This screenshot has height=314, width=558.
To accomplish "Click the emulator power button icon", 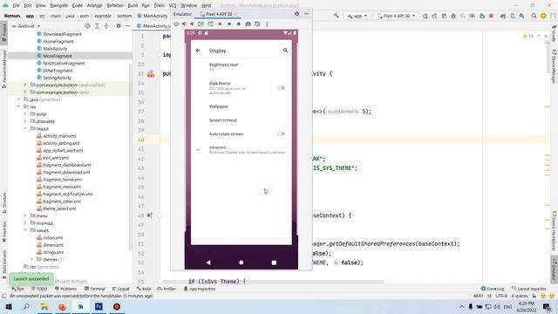I will [x=176, y=24].
